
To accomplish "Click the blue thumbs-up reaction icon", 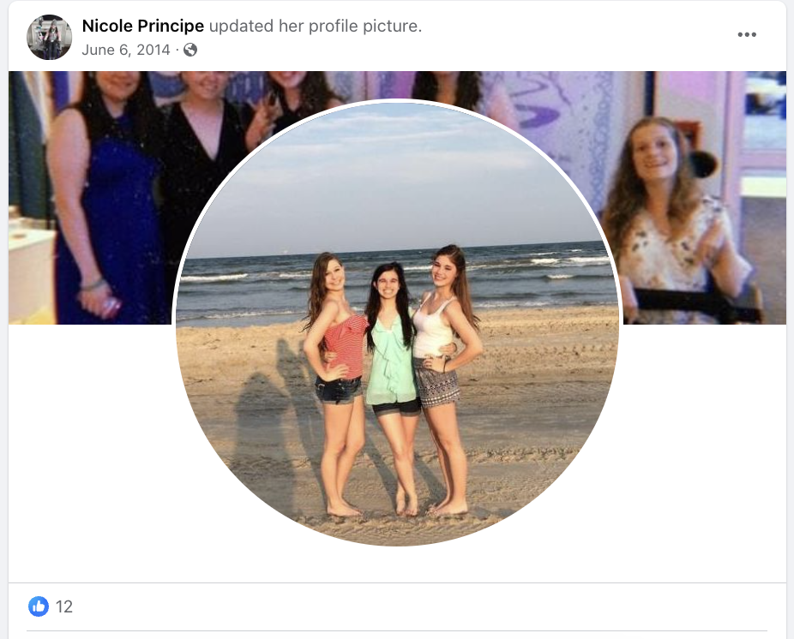I will 39,606.
